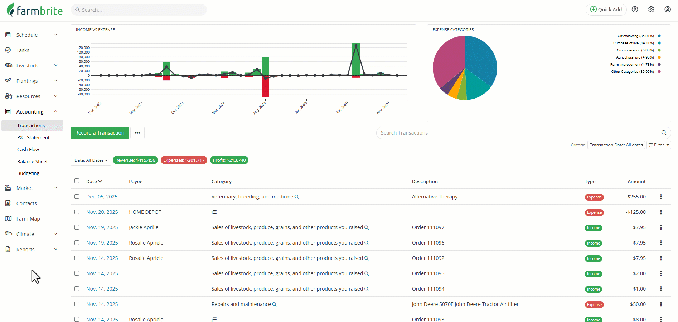Toggle the select-all checkbox in table header
This screenshot has width=678, height=322.
[77, 181]
